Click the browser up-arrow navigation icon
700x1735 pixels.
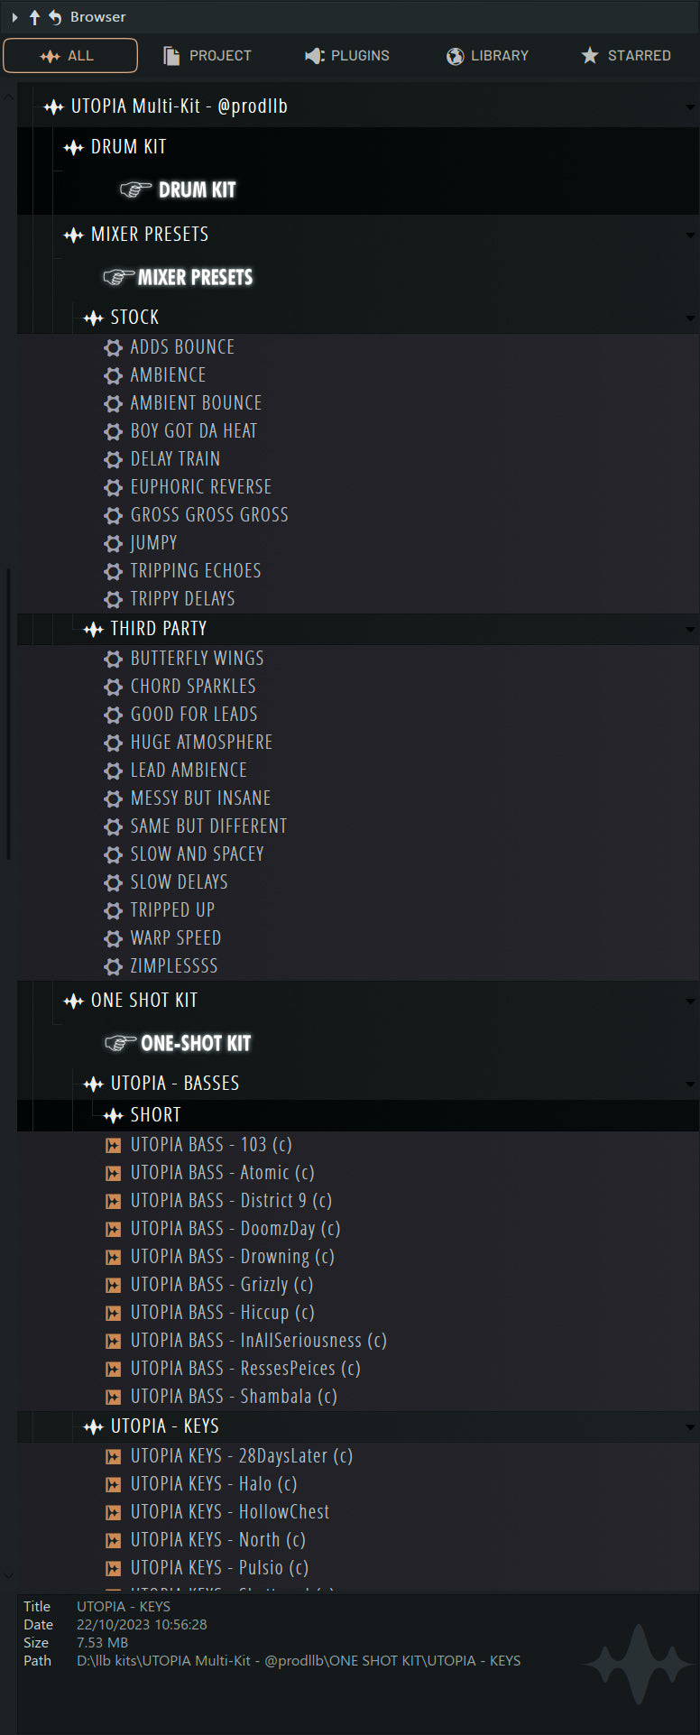click(x=34, y=17)
